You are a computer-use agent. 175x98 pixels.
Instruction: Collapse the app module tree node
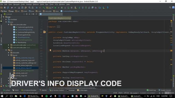(x=4, y=17)
